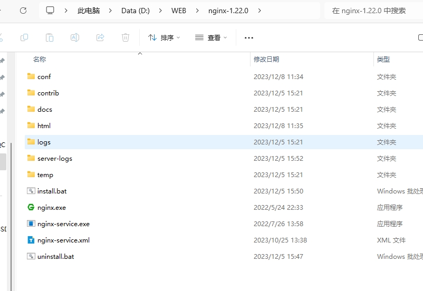Select the uninstall.bat file name
Viewport: 423px width, 291px height.
click(55, 257)
